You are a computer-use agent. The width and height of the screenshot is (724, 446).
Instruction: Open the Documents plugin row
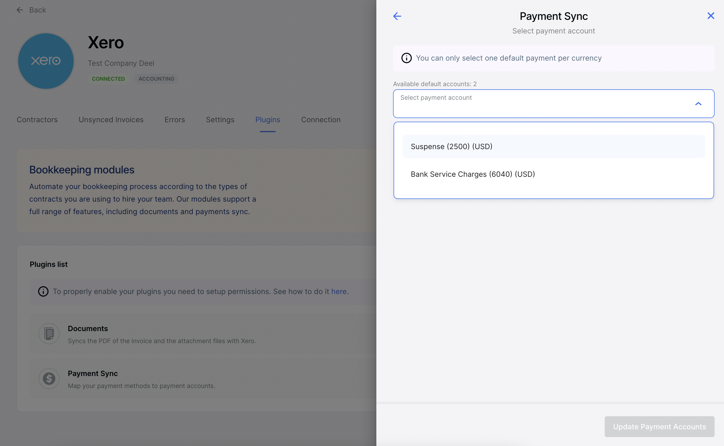[203, 334]
